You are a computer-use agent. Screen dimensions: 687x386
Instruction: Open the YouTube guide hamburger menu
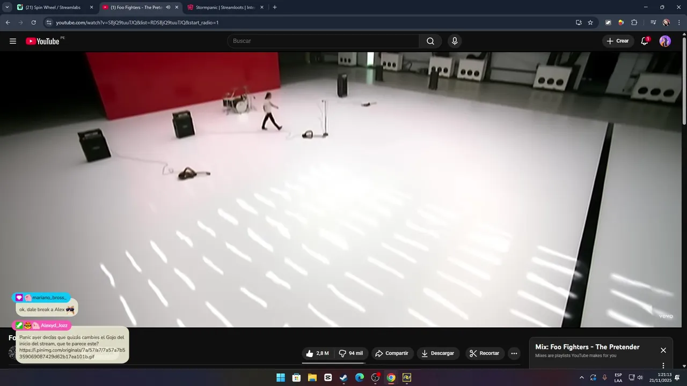13,41
